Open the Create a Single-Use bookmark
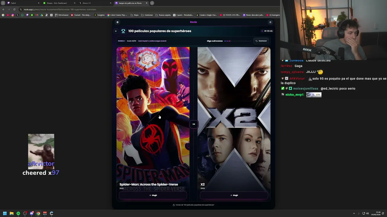The height and width of the screenshot is (217, 387). coord(207,15)
